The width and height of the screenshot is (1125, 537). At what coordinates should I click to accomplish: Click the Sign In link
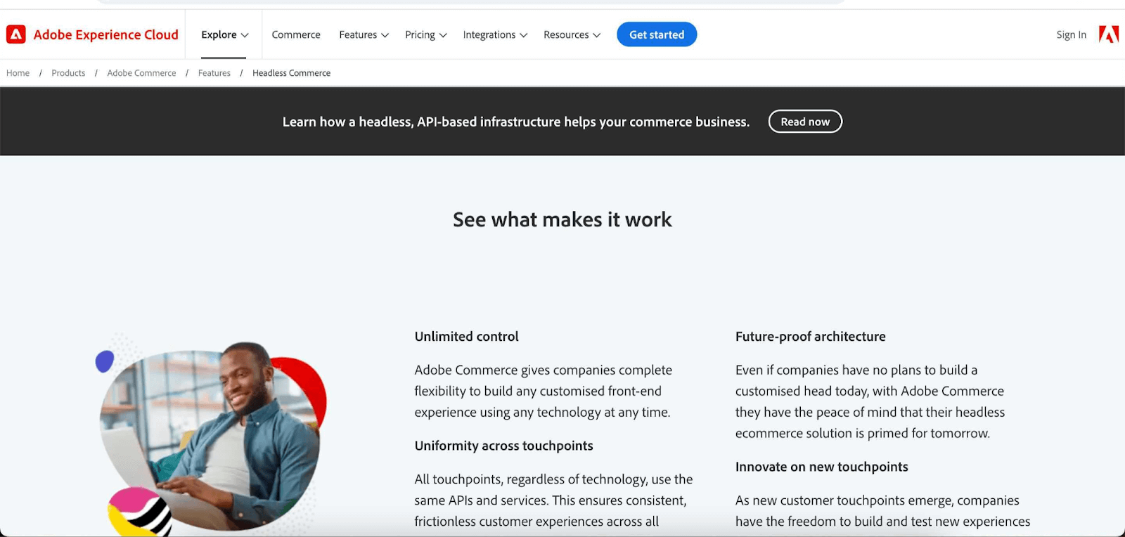coord(1071,34)
